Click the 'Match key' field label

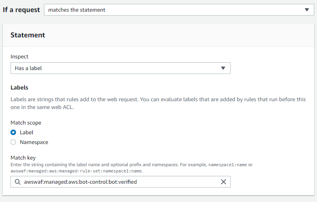23,158
